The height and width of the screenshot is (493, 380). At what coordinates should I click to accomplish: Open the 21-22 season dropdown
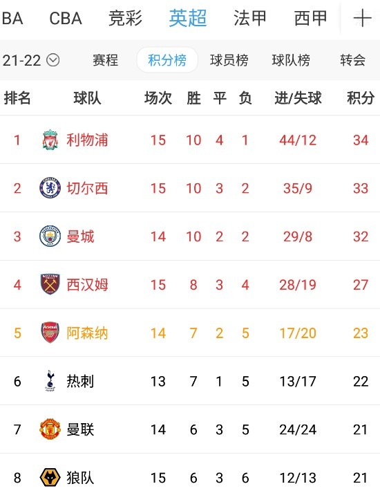pos(31,60)
